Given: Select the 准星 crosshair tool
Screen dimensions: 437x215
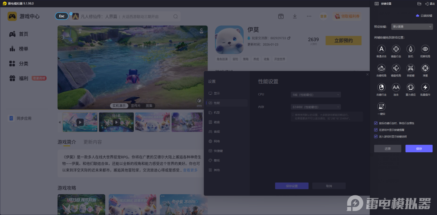Looking at the screenshot, I should coord(425,68).
